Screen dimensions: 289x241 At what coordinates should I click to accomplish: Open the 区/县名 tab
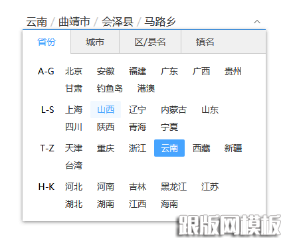[x=150, y=42]
